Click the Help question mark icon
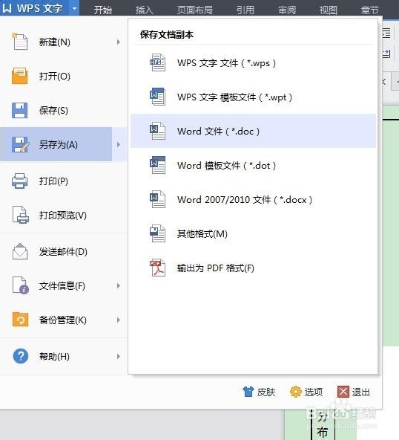The height and width of the screenshot is (440, 399). (21, 356)
